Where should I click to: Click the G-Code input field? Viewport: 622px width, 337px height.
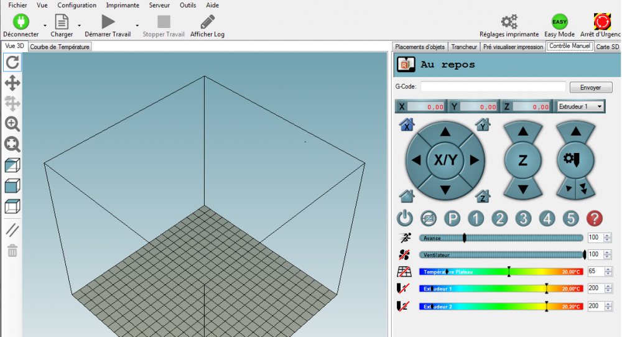pyautogui.click(x=493, y=86)
